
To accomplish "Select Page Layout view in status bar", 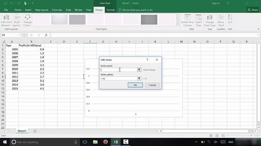I will [217, 135].
